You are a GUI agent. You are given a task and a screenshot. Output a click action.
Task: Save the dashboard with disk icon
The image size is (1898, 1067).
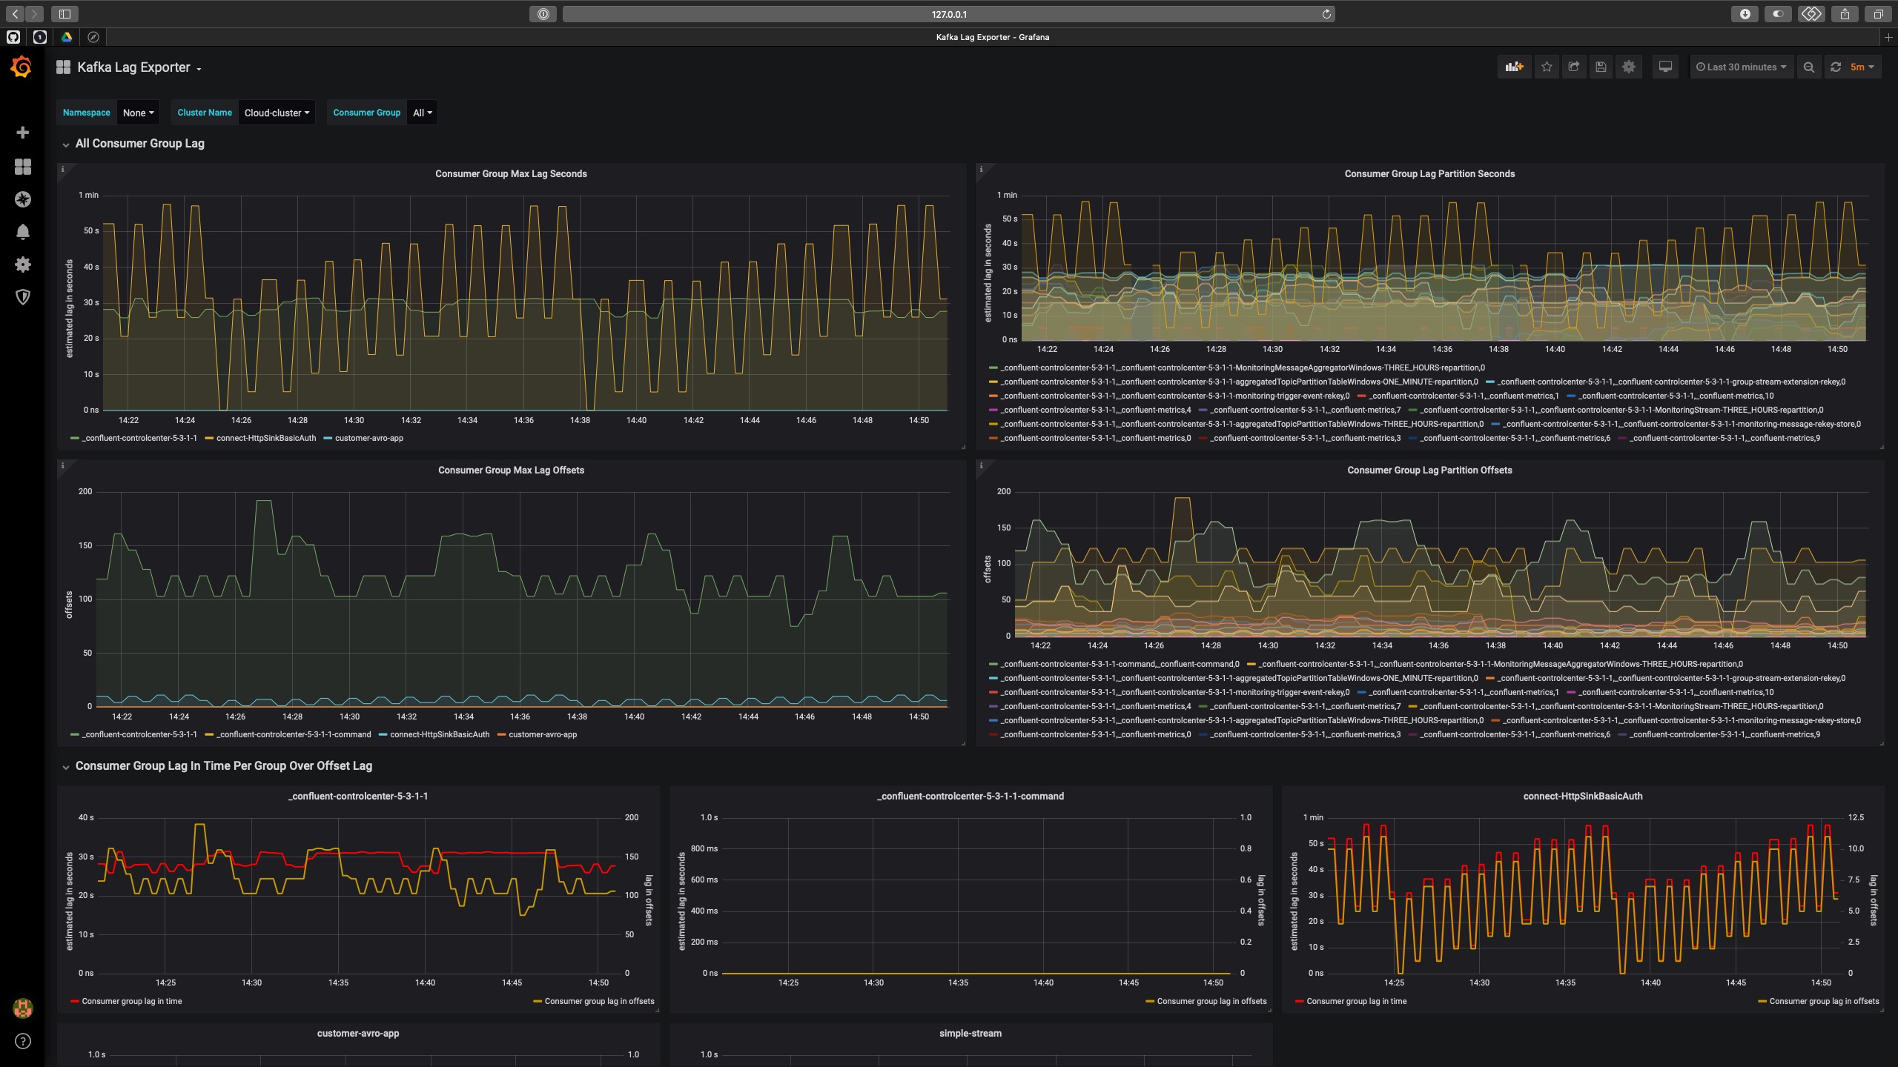[1601, 67]
